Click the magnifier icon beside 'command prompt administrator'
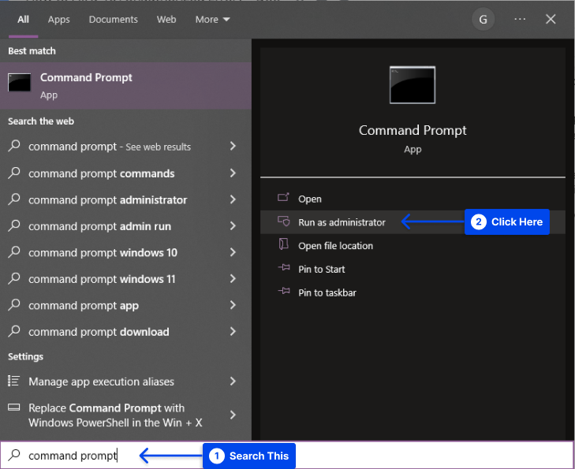 pos(14,199)
